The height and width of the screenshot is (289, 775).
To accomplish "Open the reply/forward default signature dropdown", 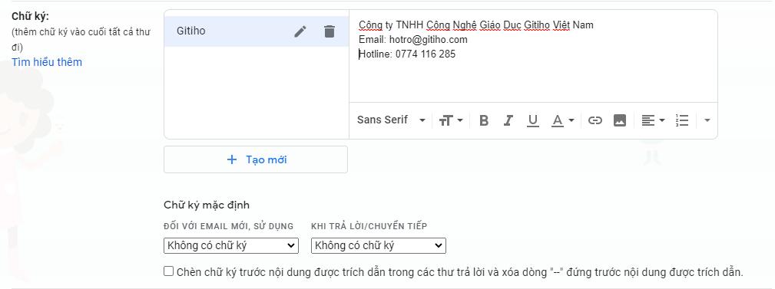I will (379, 245).
